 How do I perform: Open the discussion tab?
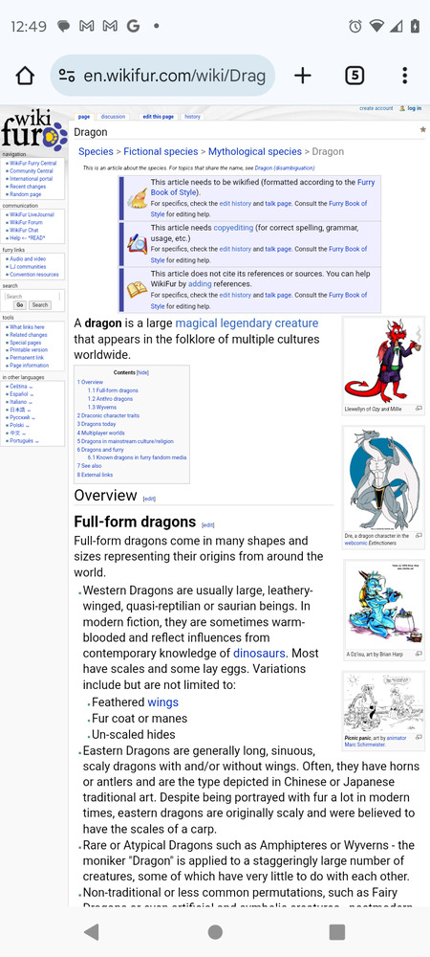[113, 117]
